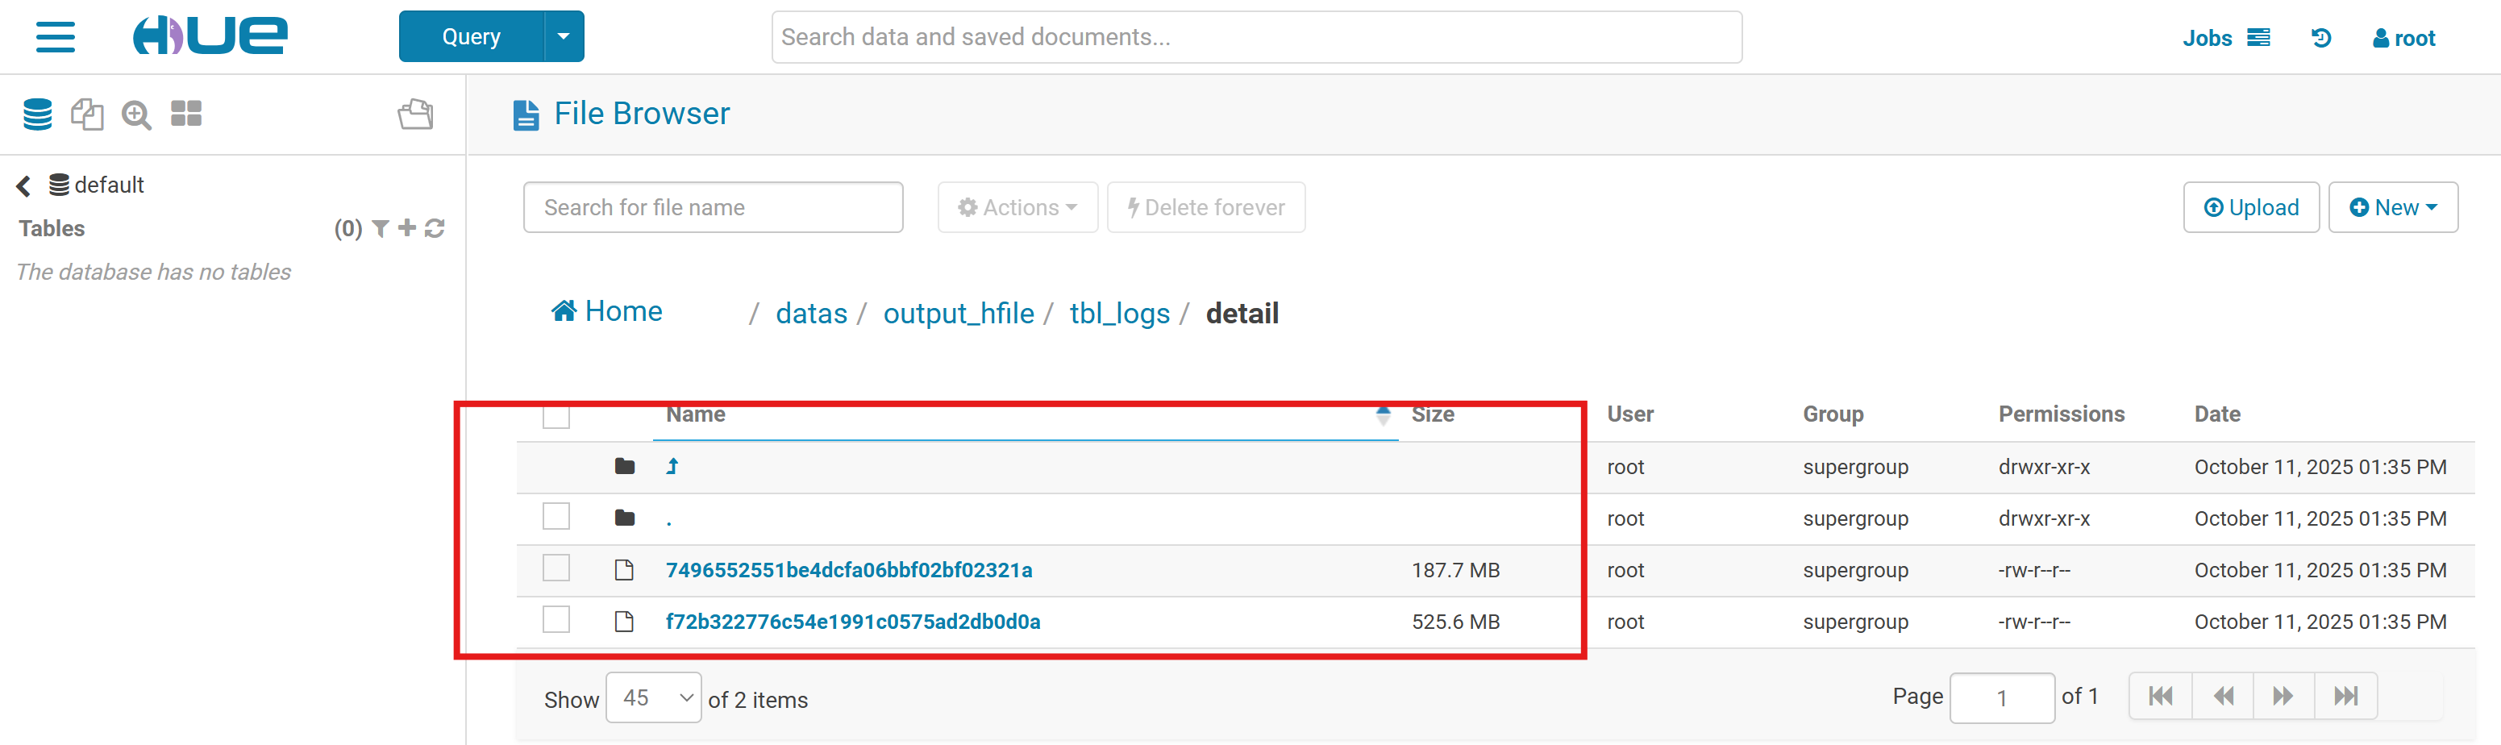Click the Home house icon in the breadcrumb
The image size is (2501, 745).
564,311
